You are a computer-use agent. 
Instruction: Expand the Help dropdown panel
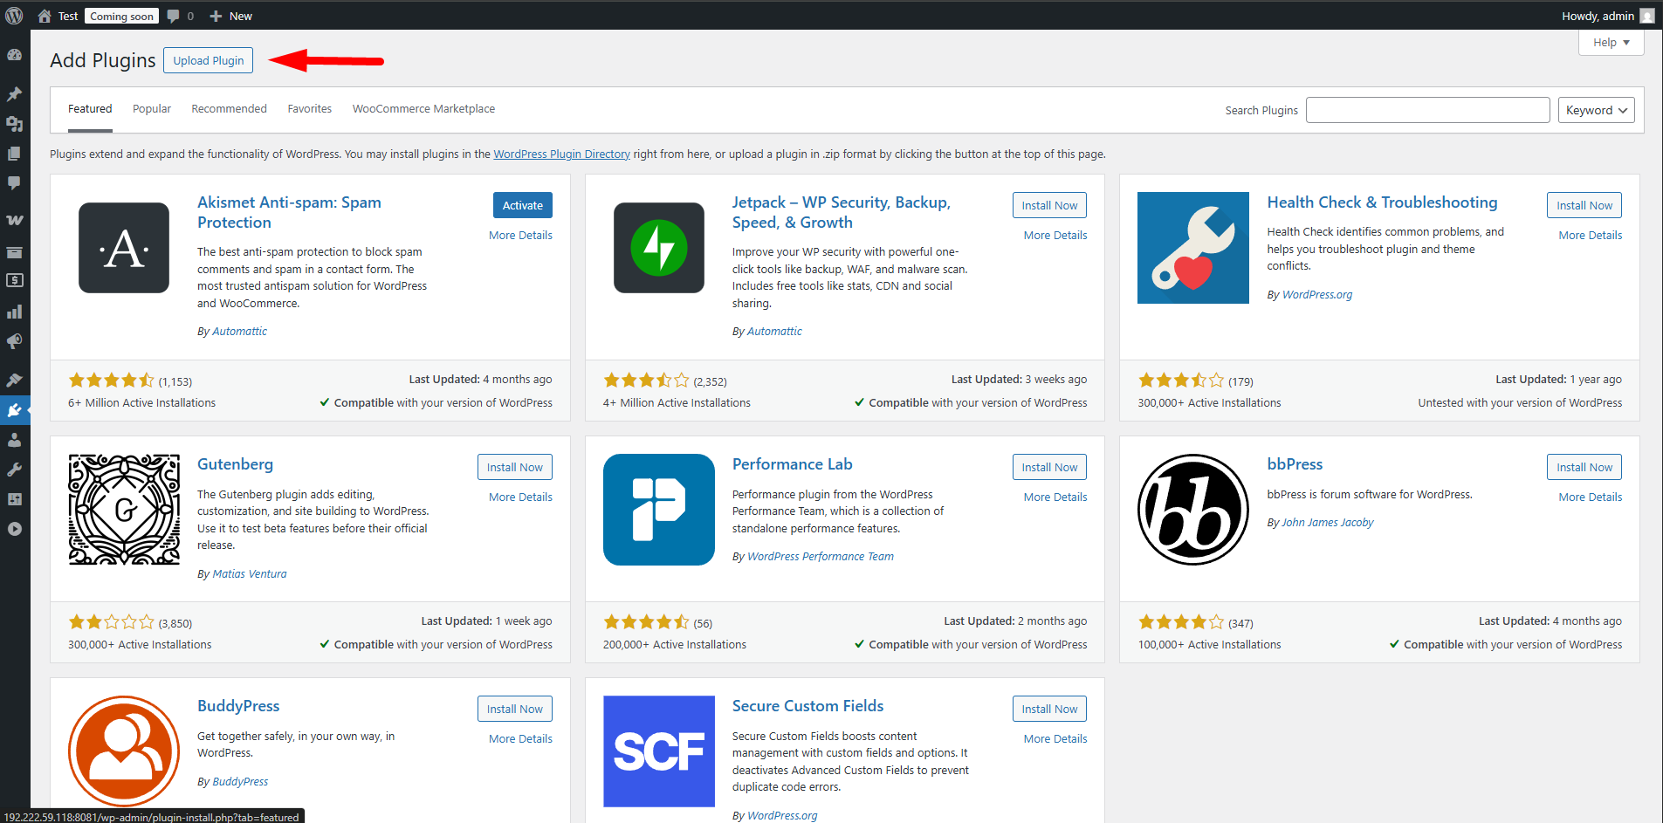[1611, 43]
